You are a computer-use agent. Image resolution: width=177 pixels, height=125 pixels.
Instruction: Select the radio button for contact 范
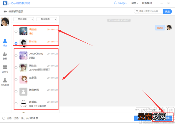click(16, 80)
